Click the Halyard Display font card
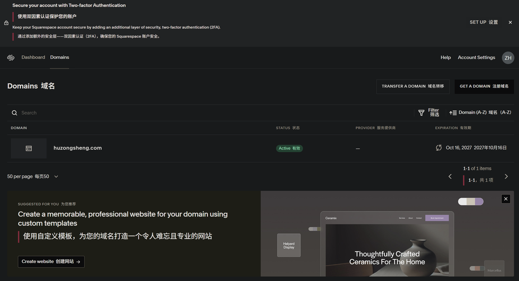Screen dimensions: 519x281 click(x=288, y=245)
